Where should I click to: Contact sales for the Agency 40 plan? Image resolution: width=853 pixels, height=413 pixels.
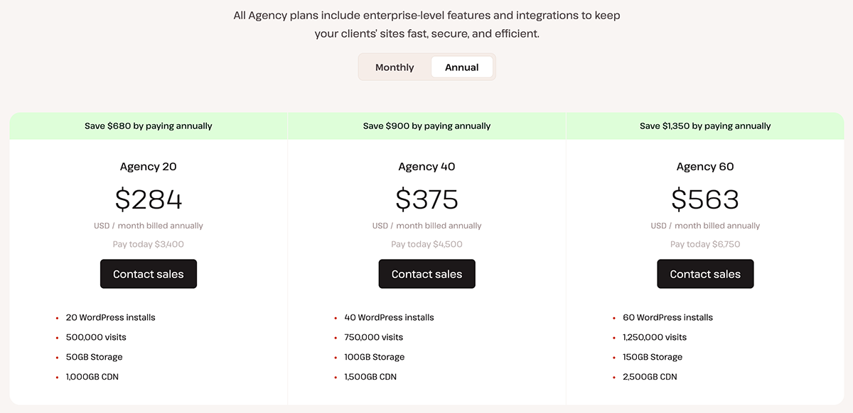(426, 274)
